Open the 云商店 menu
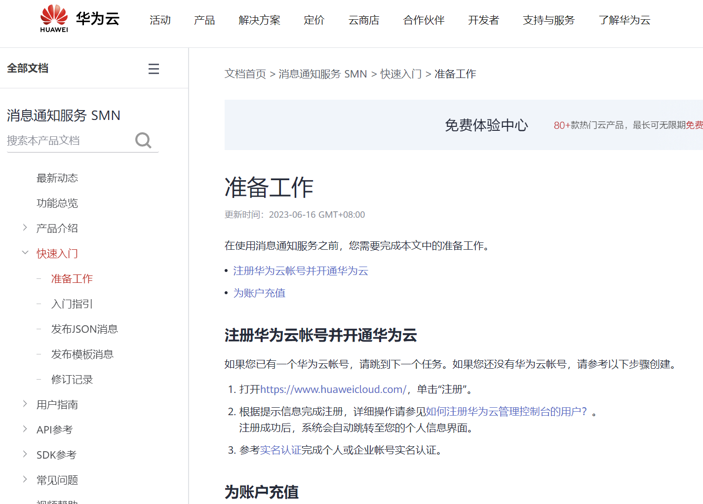Image resolution: width=703 pixels, height=504 pixels. pos(363,20)
